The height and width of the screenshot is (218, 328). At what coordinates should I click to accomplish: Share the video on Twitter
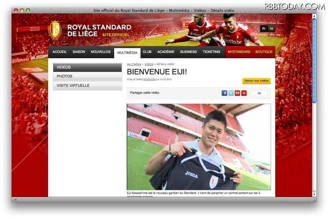(x=231, y=93)
